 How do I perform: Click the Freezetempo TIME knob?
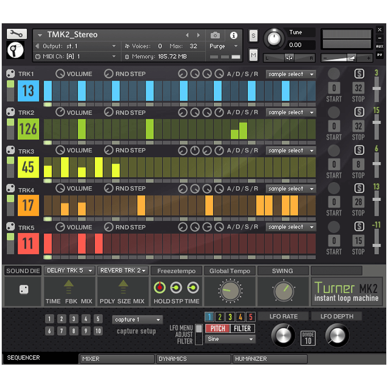click(x=193, y=288)
